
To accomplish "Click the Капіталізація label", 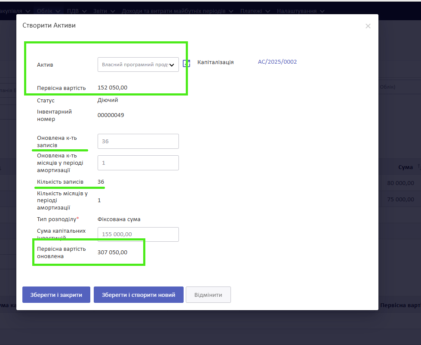I will tap(215, 62).
